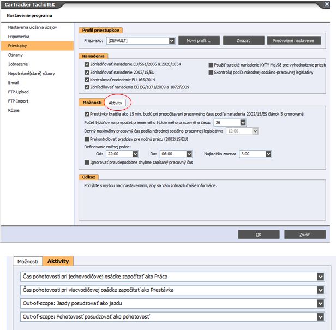Toggle regulation EU/561/2006 & 2020/1054 checkbox
This screenshot has height=330, width=336.
pos(87,64)
